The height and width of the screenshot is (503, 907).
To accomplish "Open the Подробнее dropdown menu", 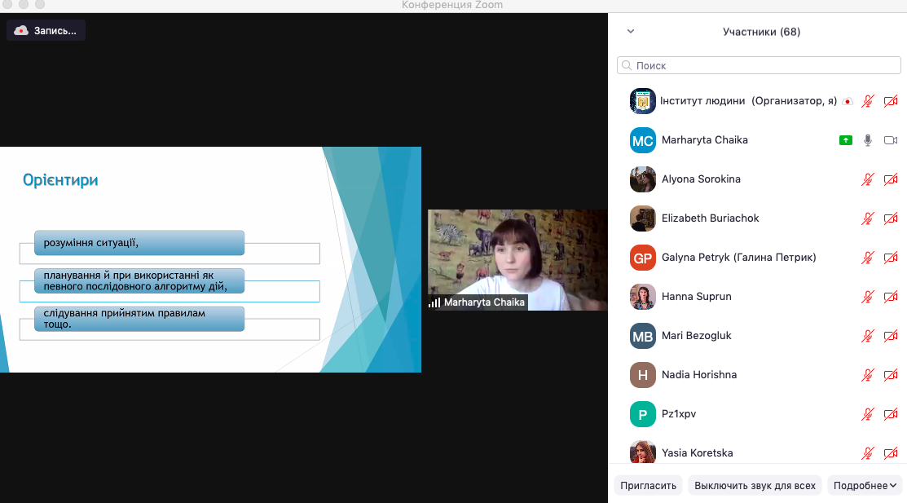I will tap(865, 485).
